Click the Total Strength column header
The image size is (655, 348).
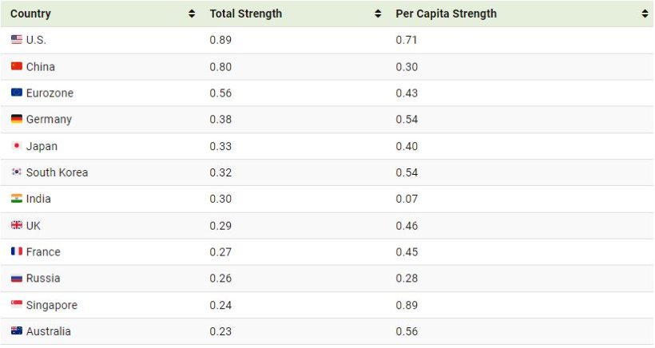pyautogui.click(x=245, y=14)
